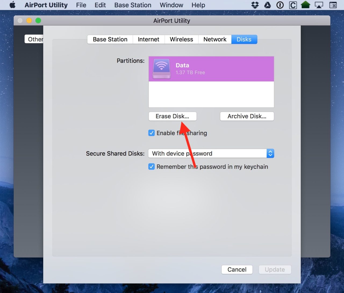Open the Dropbox menu bar icon
This screenshot has height=293, width=344.
click(255, 5)
